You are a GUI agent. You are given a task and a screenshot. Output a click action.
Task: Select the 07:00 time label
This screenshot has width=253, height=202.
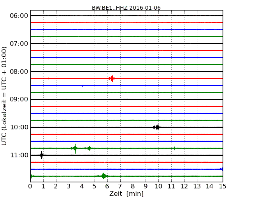pos(19,44)
